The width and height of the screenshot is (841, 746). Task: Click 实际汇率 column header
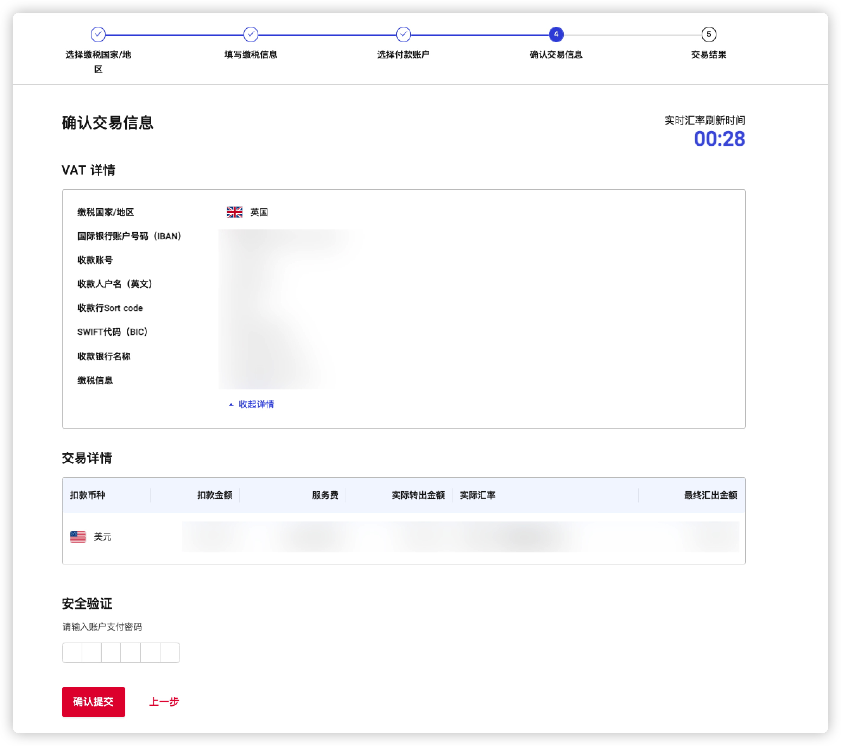(477, 495)
